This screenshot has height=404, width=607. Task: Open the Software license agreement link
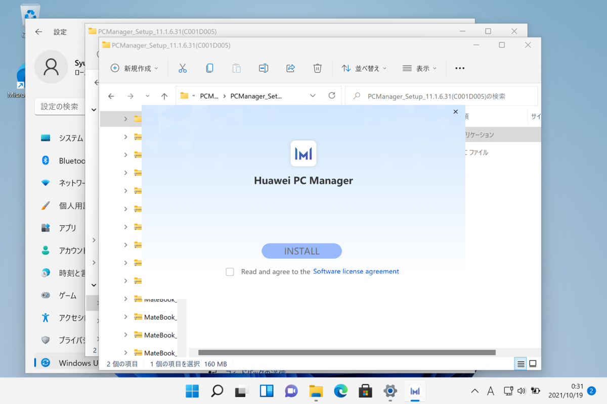[356, 271]
